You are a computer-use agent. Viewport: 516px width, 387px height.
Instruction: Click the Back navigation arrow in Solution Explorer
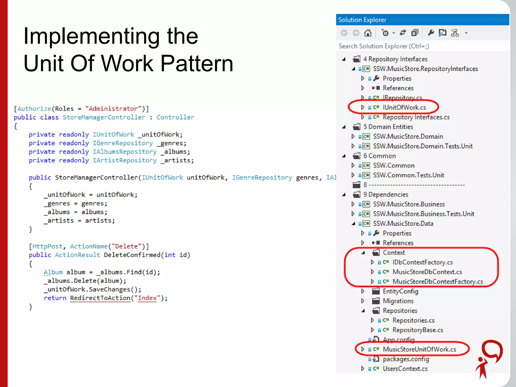coord(344,33)
